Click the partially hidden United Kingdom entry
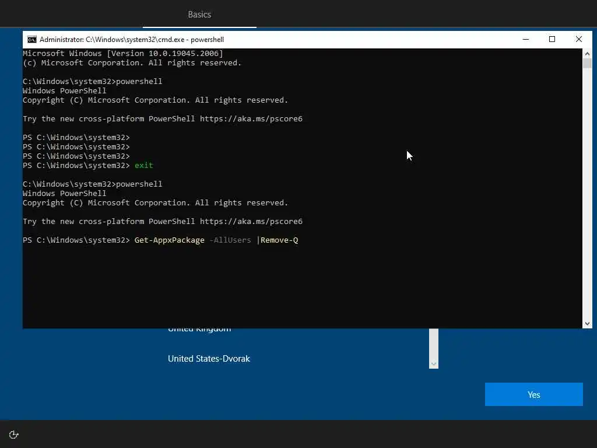The height and width of the screenshot is (448, 597). click(x=199, y=331)
